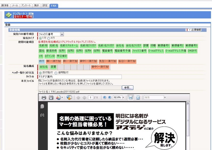Click the ログインID chip
212x150 pixels.
coord(50,56)
